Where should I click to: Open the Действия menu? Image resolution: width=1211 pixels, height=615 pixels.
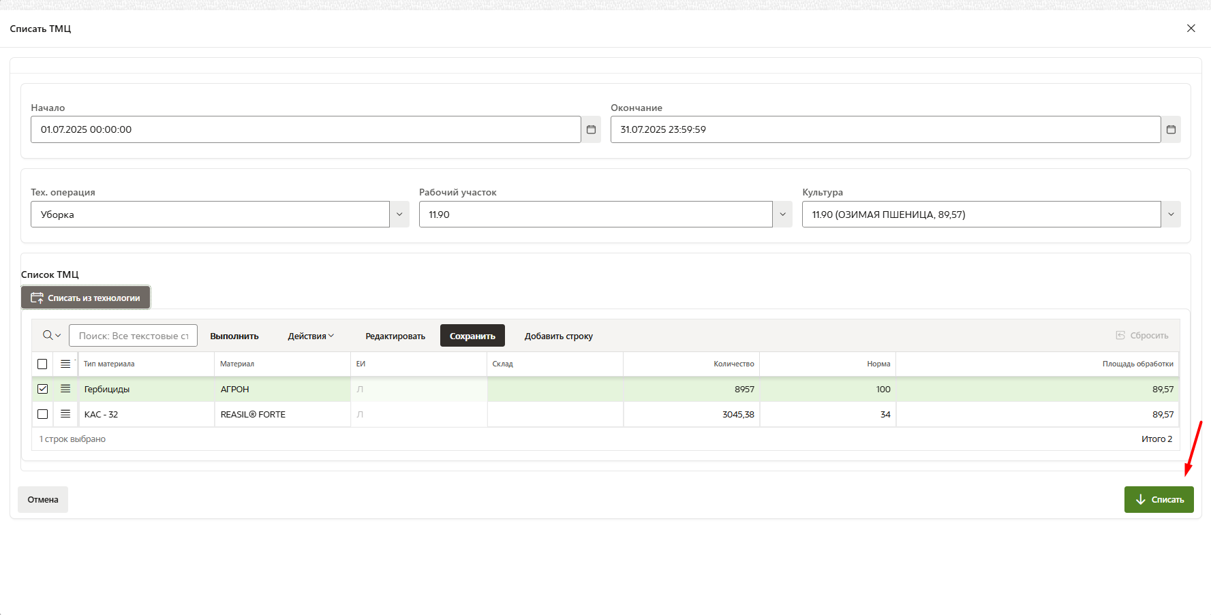[311, 336]
